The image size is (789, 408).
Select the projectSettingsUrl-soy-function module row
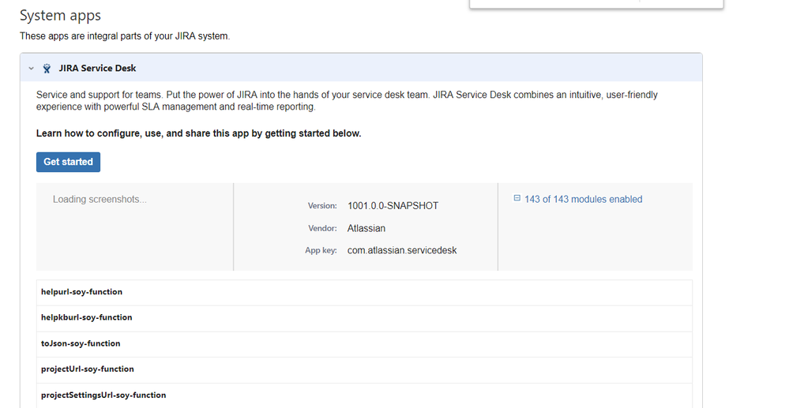coord(364,395)
